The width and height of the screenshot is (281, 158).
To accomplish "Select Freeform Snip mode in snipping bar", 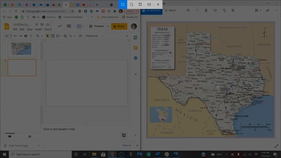I will pos(132,4).
